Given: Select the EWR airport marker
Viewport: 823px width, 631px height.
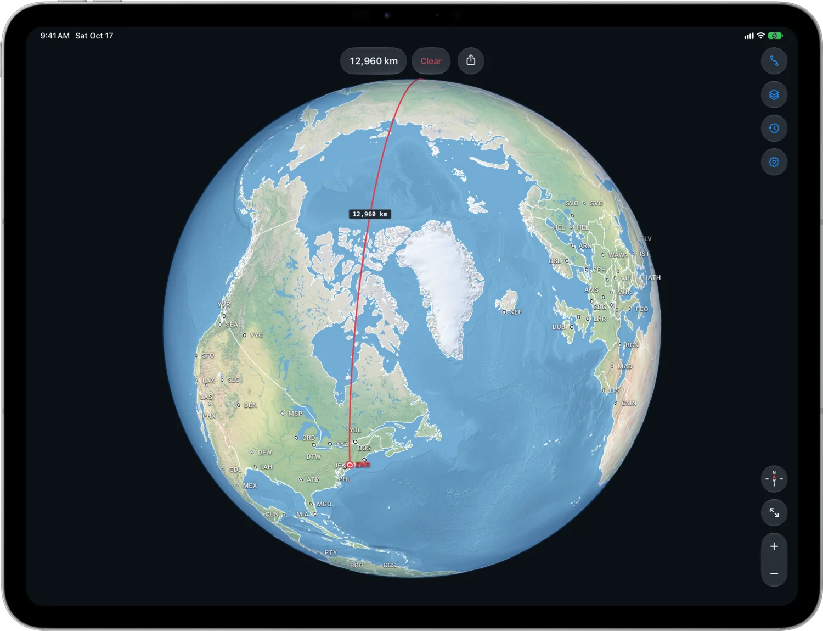Looking at the screenshot, I should (350, 465).
